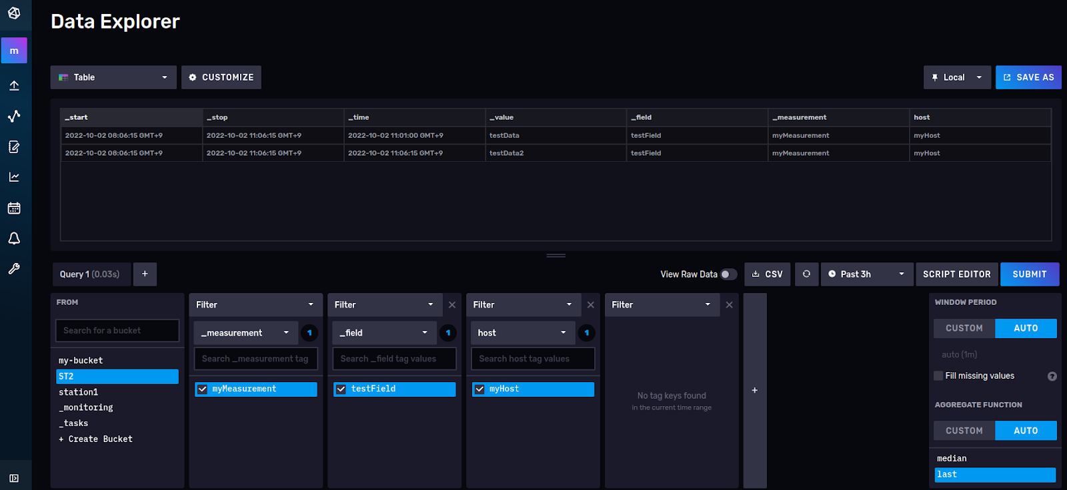Collapse sidebar with bottom toggle icon
The height and width of the screenshot is (490, 1067).
[x=14, y=478]
